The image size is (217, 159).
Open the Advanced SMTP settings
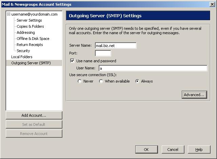[x=194, y=95]
